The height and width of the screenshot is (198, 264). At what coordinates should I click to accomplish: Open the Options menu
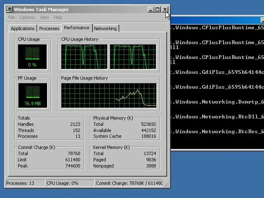(x=27, y=17)
